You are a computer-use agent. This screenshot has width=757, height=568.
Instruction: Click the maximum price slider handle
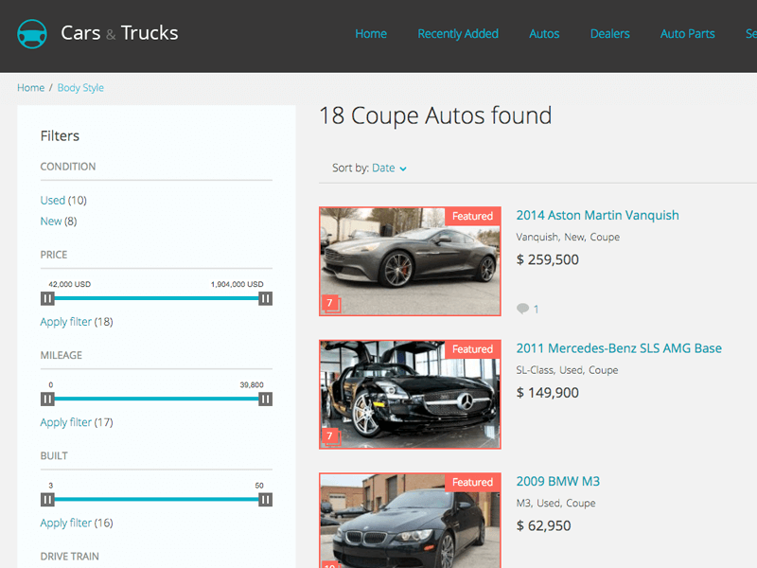tap(266, 298)
